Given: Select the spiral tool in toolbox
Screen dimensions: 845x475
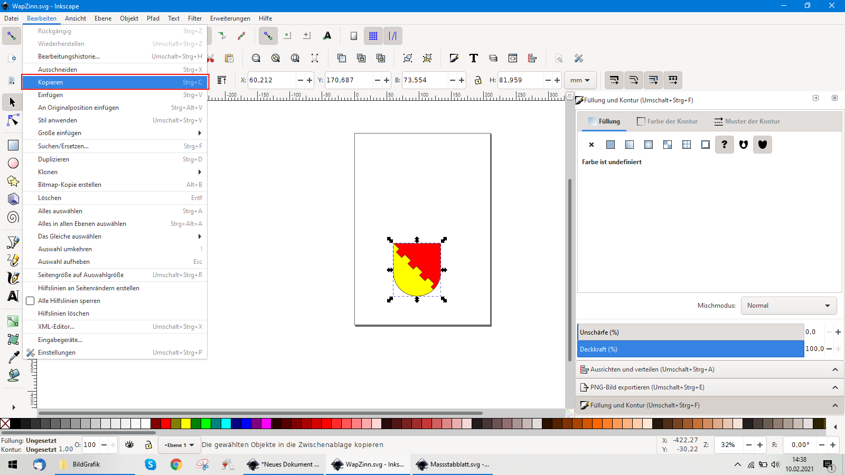Looking at the screenshot, I should [x=13, y=217].
